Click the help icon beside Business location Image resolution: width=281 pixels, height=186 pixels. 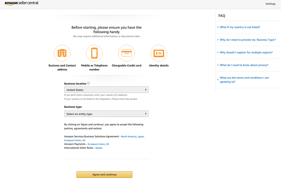(89, 83)
